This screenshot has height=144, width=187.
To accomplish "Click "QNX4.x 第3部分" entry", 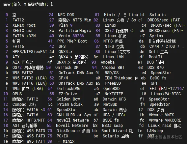I will [72, 62].
